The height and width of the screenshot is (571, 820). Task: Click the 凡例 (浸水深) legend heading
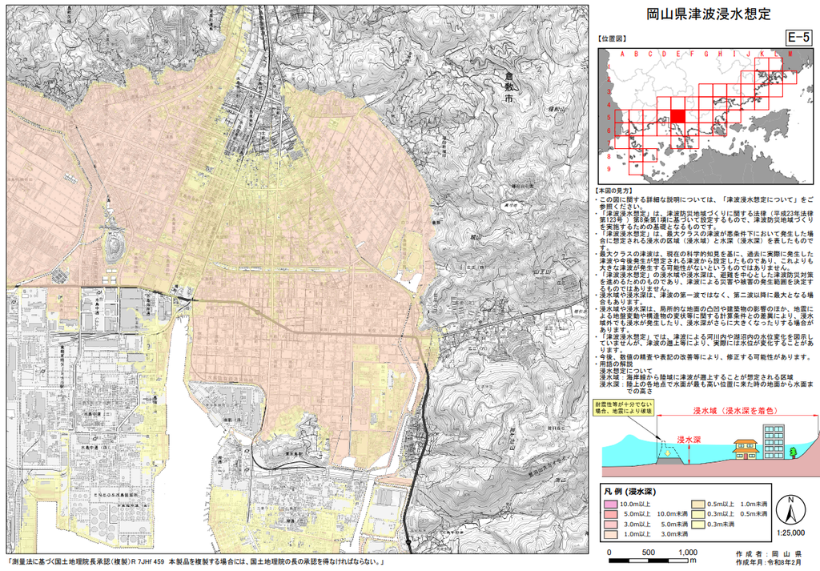(630, 492)
